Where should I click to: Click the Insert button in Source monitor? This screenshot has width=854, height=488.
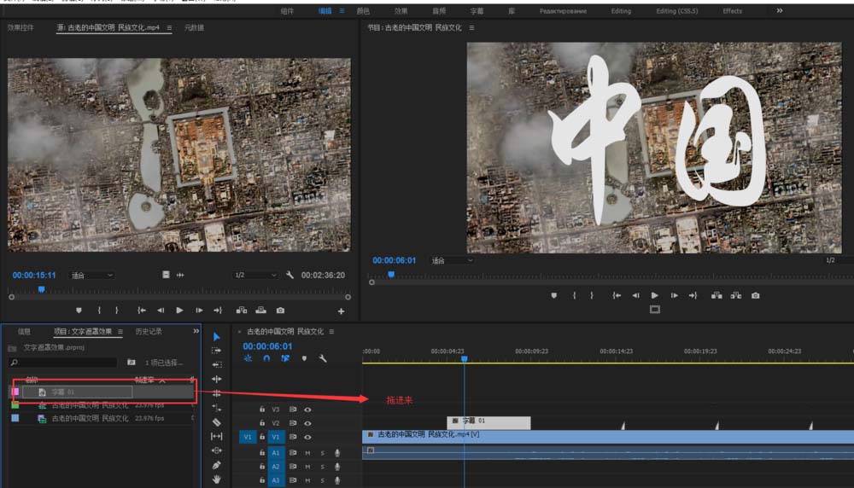point(242,311)
